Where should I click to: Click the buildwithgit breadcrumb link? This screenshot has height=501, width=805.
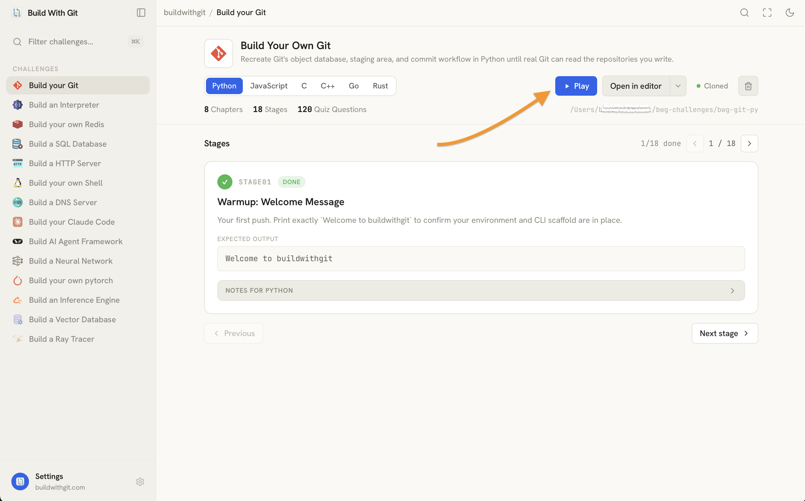pyautogui.click(x=185, y=13)
